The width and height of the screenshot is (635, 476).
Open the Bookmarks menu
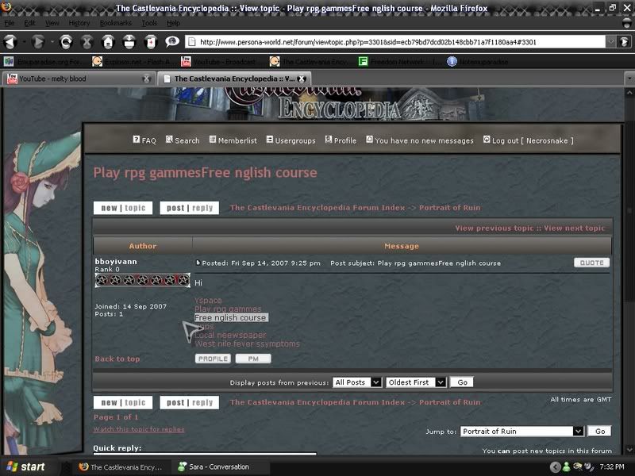coord(115,23)
